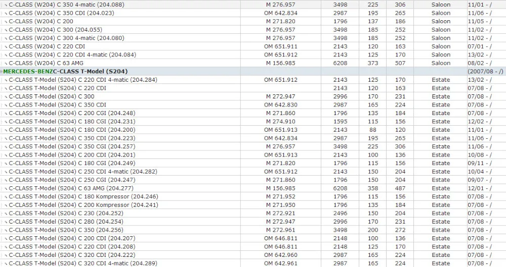
Task: Click engine code OM 642.830
Action: pos(281,104)
